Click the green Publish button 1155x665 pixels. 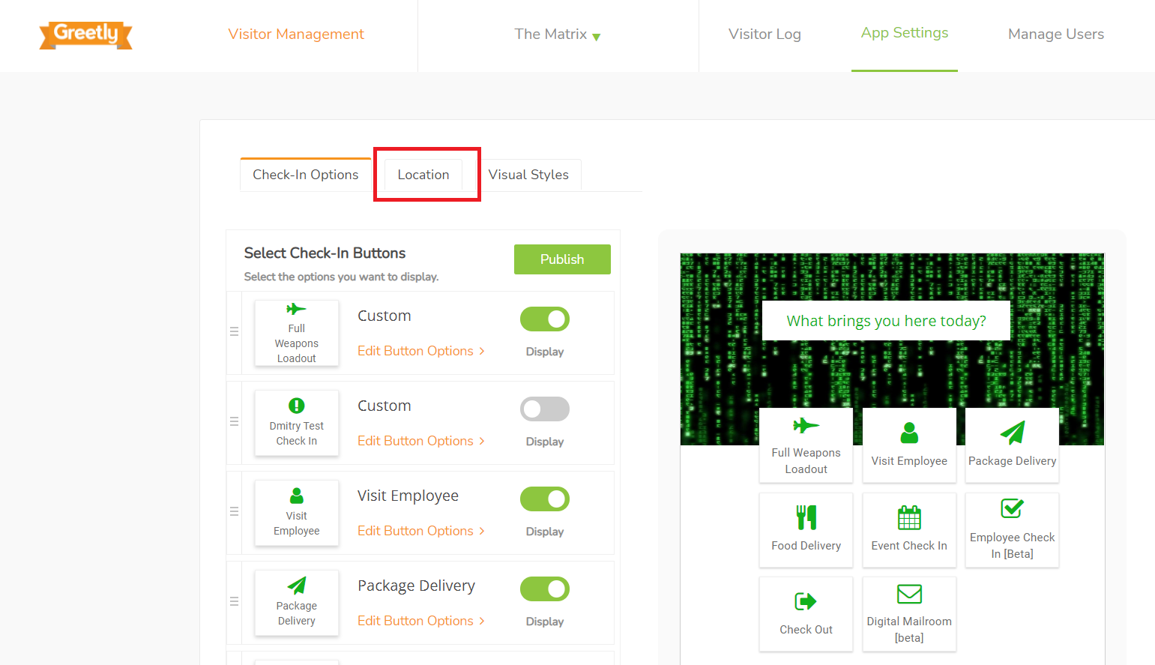point(562,259)
